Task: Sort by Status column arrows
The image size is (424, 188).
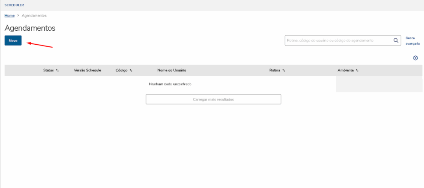Action: 57,70
